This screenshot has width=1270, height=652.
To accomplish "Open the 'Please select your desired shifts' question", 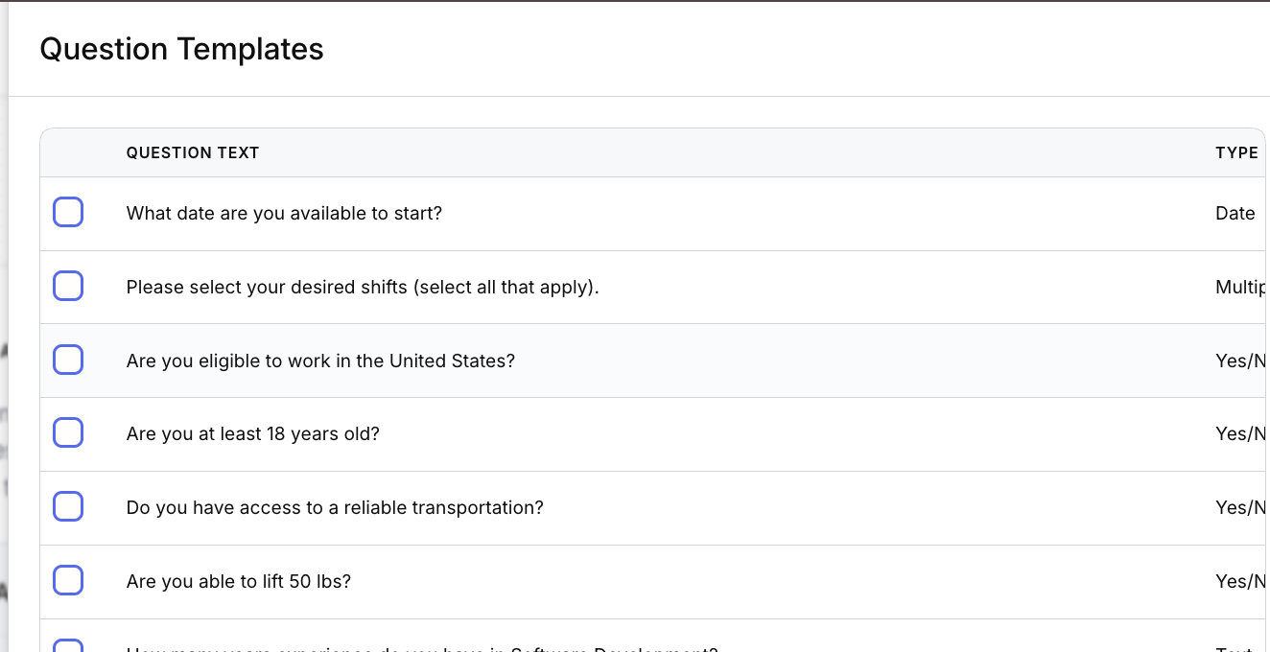I will pyautogui.click(x=363, y=287).
